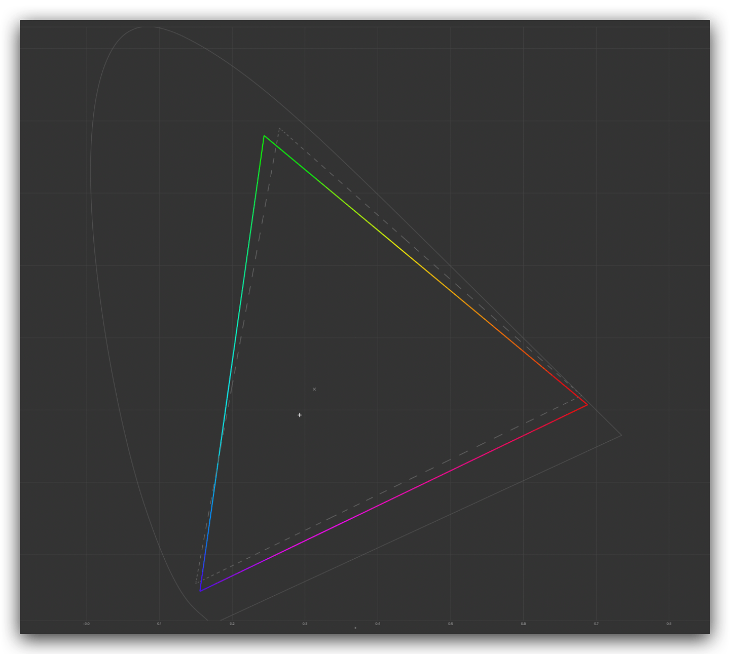Click the x-axis label 0.5

(x=451, y=624)
